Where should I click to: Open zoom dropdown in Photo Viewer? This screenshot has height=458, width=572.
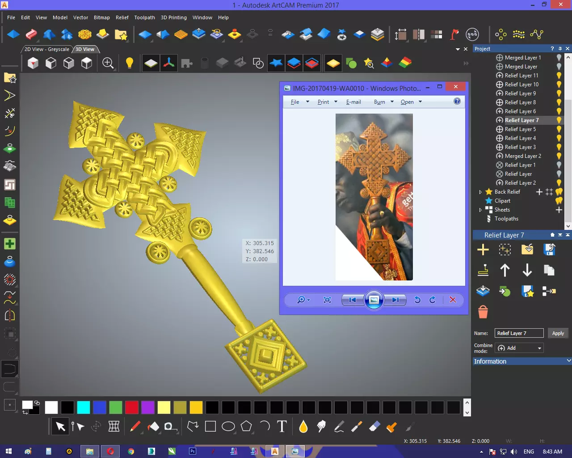point(303,300)
